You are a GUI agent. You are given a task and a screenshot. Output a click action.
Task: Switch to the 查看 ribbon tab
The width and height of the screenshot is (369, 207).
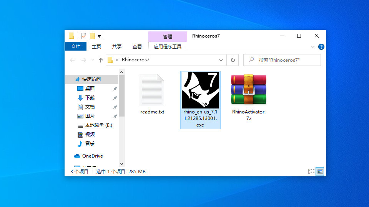point(137,46)
